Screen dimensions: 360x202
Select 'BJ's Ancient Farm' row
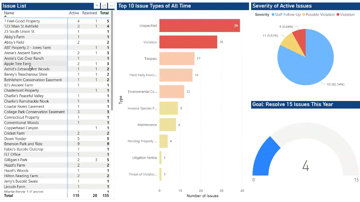point(57,85)
